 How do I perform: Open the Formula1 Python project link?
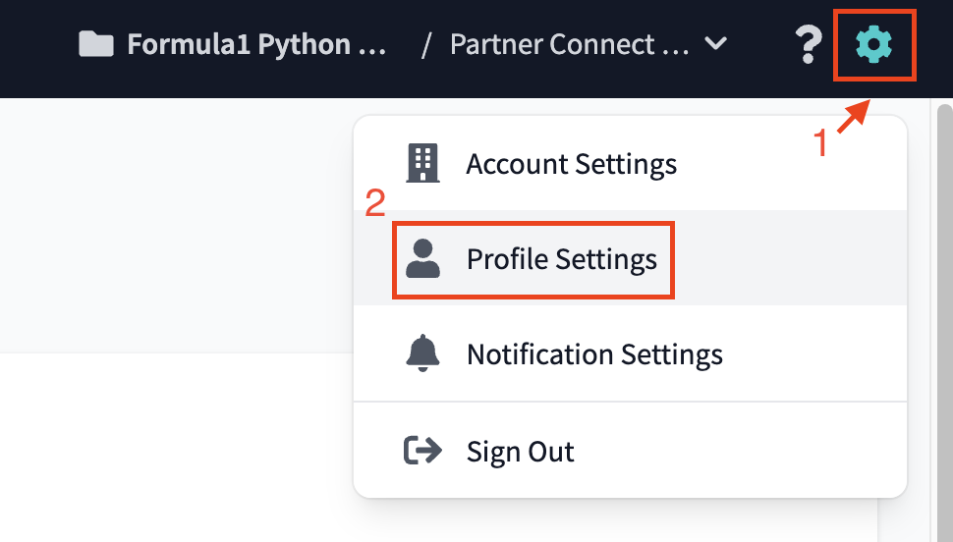[x=255, y=44]
